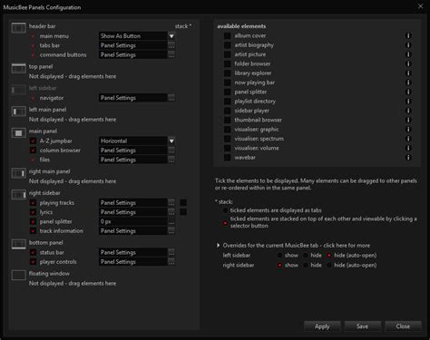The image size is (430, 340).
Task: Open info icon for visualiser: graphic
Action: pyautogui.click(x=408, y=130)
